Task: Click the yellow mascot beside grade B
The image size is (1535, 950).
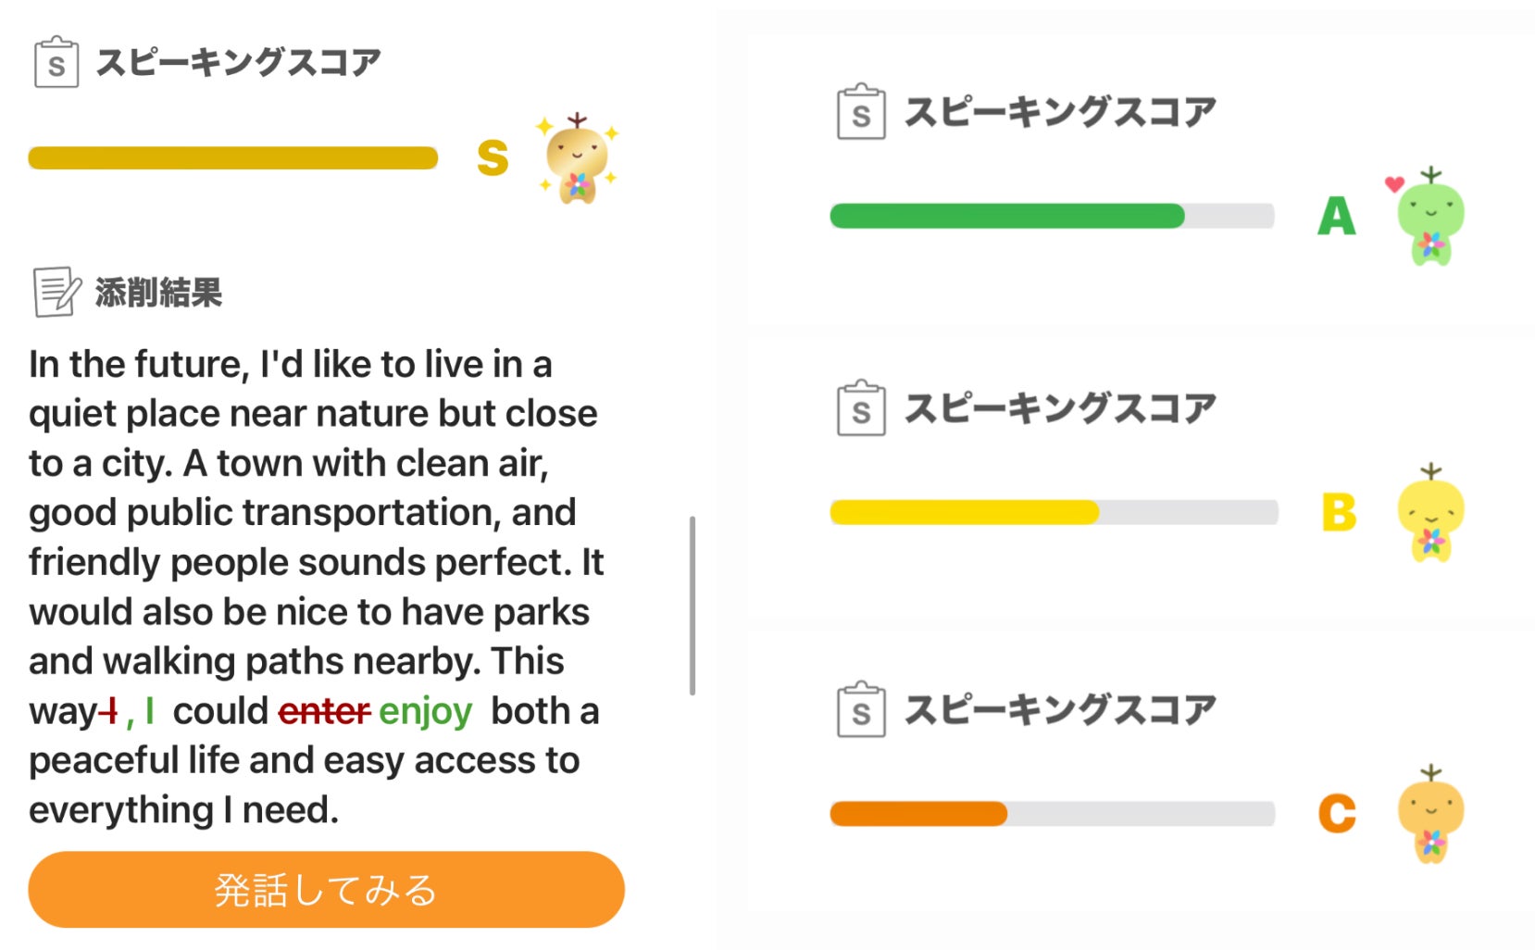Action: [1430, 513]
